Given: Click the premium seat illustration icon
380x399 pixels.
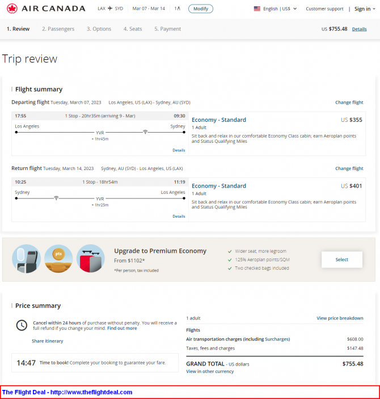Looking at the screenshot, I should 26,259.
